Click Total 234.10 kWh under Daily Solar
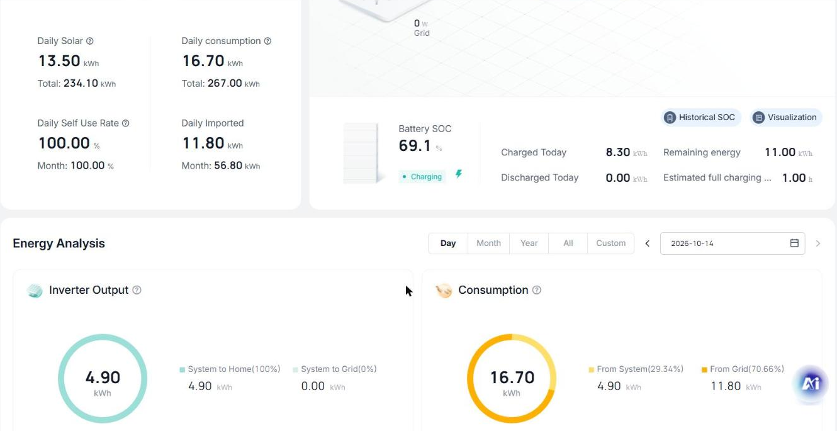Screen dimensions: 837x431 pos(76,83)
